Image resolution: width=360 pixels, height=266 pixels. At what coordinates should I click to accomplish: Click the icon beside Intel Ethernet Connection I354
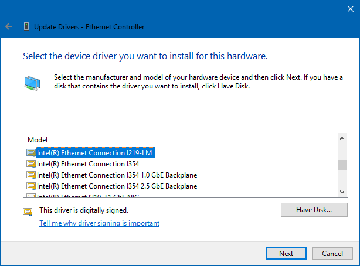(31, 164)
